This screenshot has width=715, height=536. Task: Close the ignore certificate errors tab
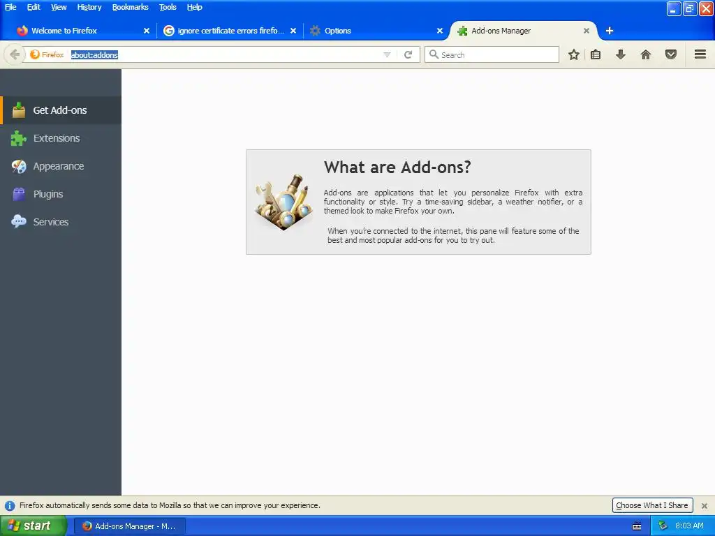(293, 31)
